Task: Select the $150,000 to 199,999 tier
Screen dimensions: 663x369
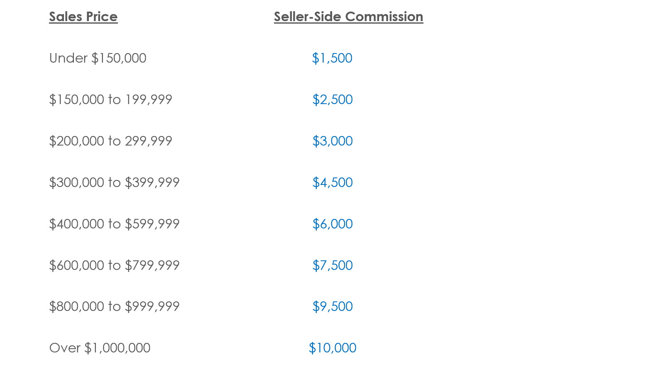Action: coord(110,100)
